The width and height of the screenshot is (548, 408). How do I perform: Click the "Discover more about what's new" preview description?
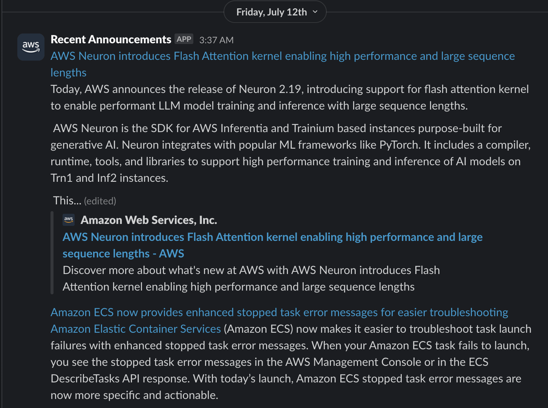251,279
